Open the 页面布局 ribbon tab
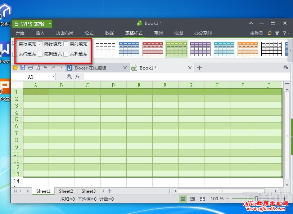Image resolution: width=293 pixels, height=214 pixels. click(x=64, y=33)
